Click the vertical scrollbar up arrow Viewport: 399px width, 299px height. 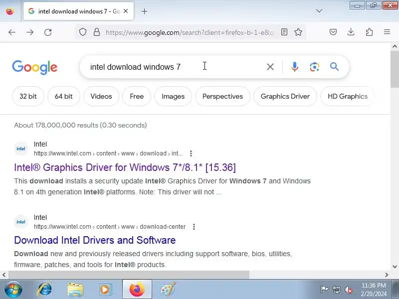click(x=395, y=46)
